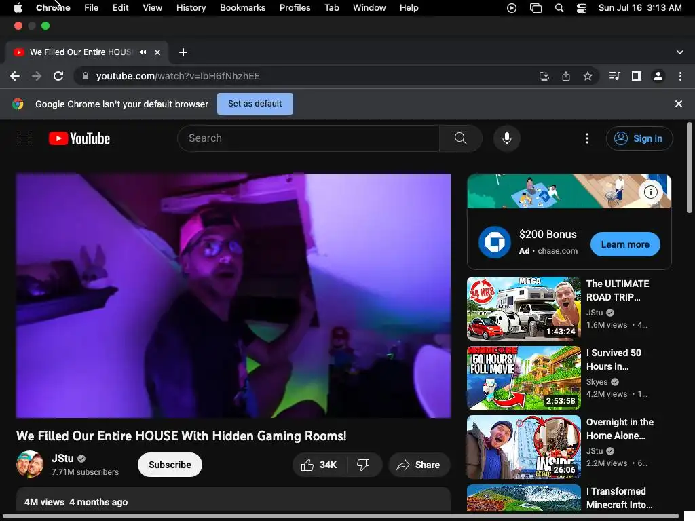Viewport: 695px width, 521px height.
Task: Open the ad info icon
Action: tap(651, 192)
